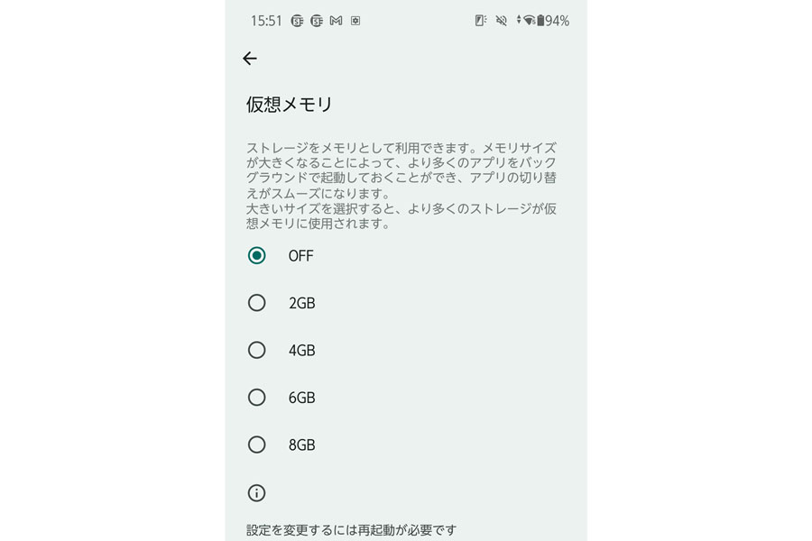Tap the screenshot notification icon
The width and height of the screenshot is (812, 541).
point(355,21)
